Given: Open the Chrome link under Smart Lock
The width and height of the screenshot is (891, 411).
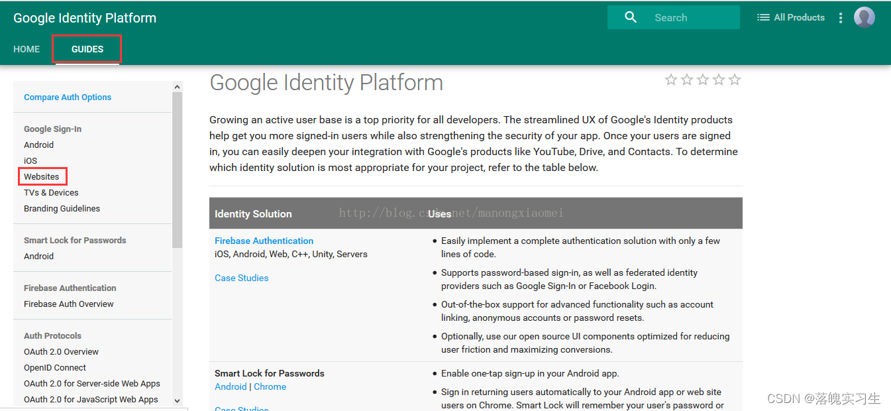Looking at the screenshot, I should click(x=270, y=386).
